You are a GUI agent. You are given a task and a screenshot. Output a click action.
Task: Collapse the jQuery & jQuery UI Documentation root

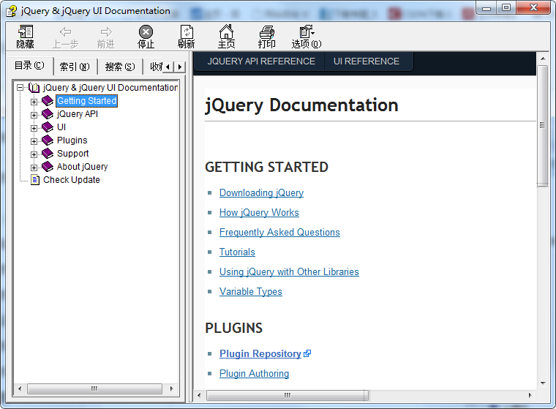pyautogui.click(x=20, y=88)
